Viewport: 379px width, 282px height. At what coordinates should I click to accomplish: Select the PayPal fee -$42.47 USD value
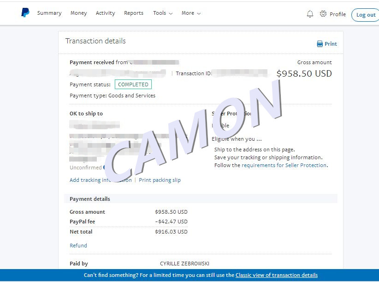coord(171,222)
